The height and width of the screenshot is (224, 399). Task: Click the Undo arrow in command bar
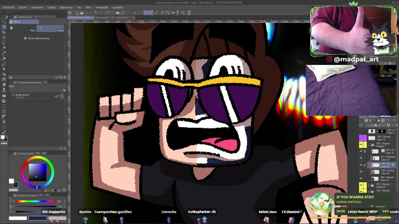[96, 13]
